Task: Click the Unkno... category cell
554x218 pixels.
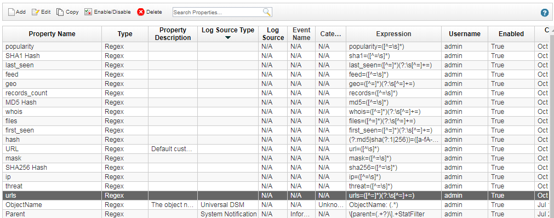Action: click(331, 204)
